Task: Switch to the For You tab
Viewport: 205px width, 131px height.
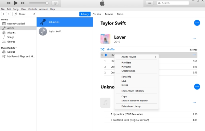Action: (x=97, y=14)
